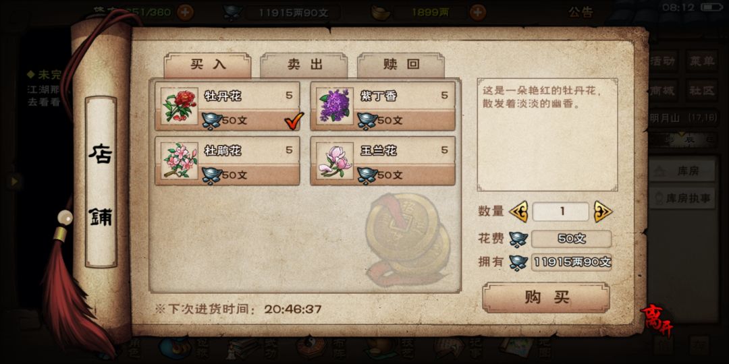Open the 买入 buy tab
The height and width of the screenshot is (364, 729).
point(207,65)
